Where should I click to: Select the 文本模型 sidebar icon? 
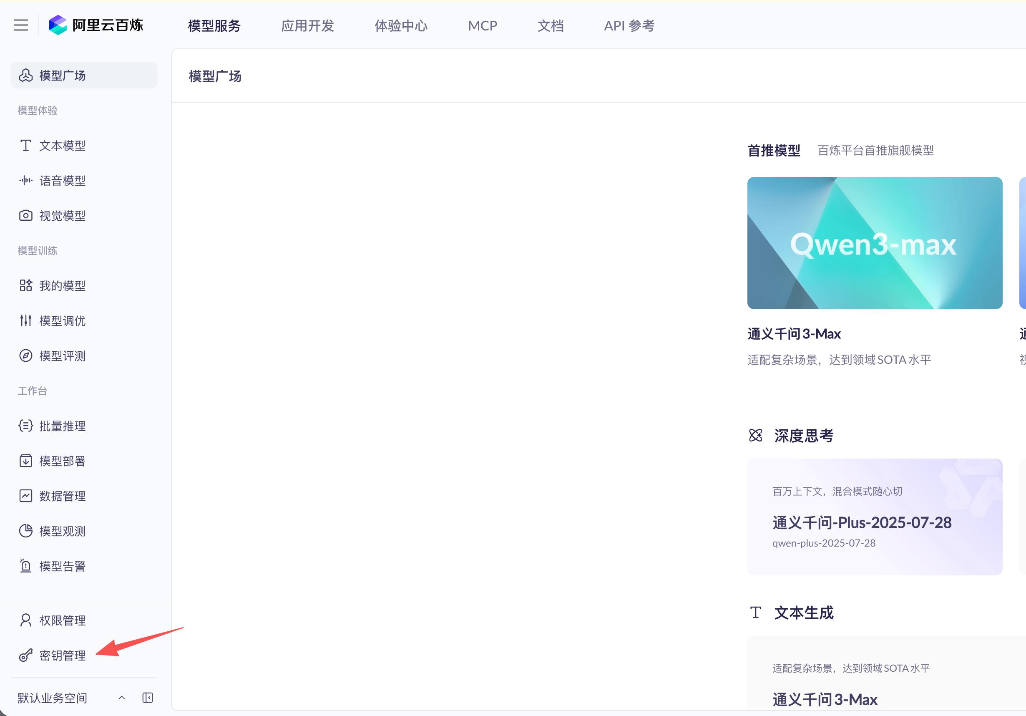coord(25,145)
